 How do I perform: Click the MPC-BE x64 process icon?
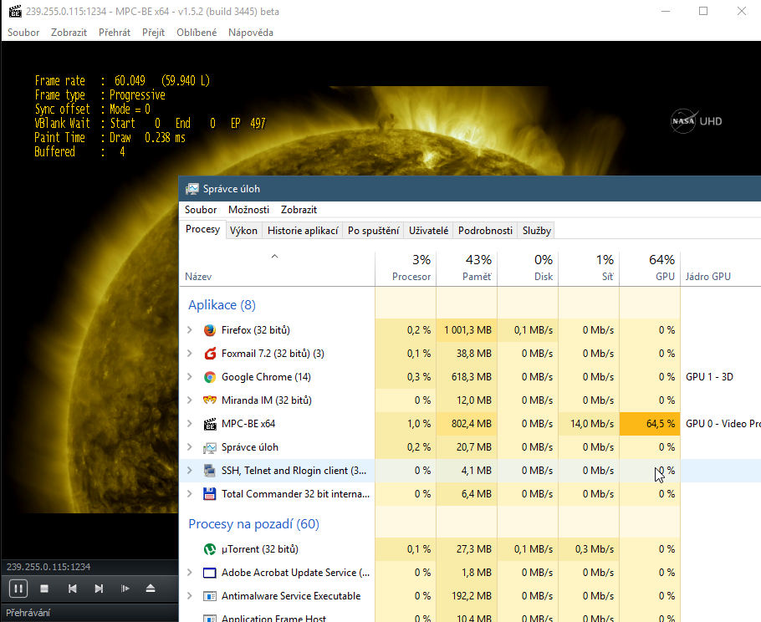210,424
